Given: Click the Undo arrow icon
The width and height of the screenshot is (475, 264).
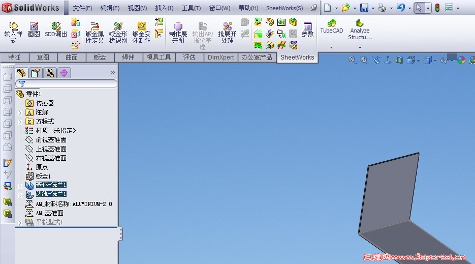Looking at the screenshot, I should (x=400, y=8).
